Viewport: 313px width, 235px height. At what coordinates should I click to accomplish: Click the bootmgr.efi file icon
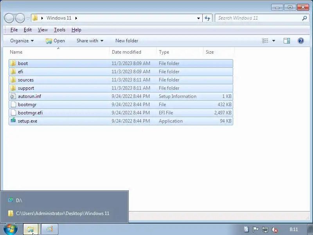pos(13,113)
